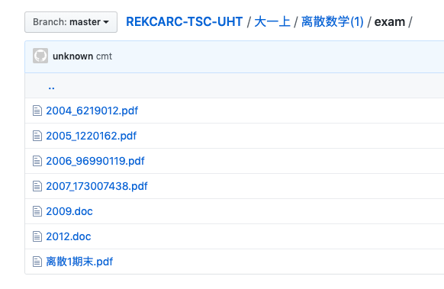This screenshot has width=444, height=289.
Task: Go to REKCARC-TSC-UHT repository root
Action: click(185, 22)
